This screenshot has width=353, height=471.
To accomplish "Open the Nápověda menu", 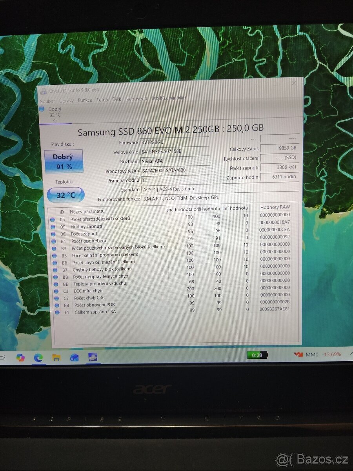I will tap(136, 100).
